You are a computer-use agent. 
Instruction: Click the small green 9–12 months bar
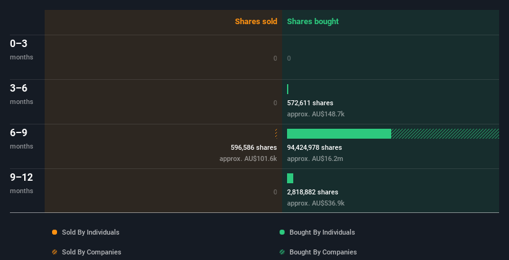tap(290, 178)
